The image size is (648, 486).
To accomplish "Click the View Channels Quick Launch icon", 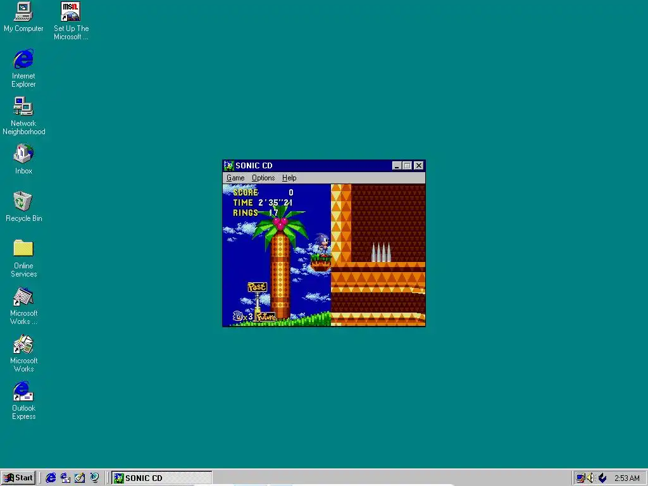I will coord(95,478).
